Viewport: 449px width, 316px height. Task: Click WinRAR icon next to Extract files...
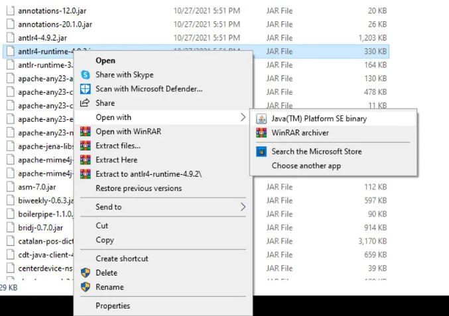point(86,146)
